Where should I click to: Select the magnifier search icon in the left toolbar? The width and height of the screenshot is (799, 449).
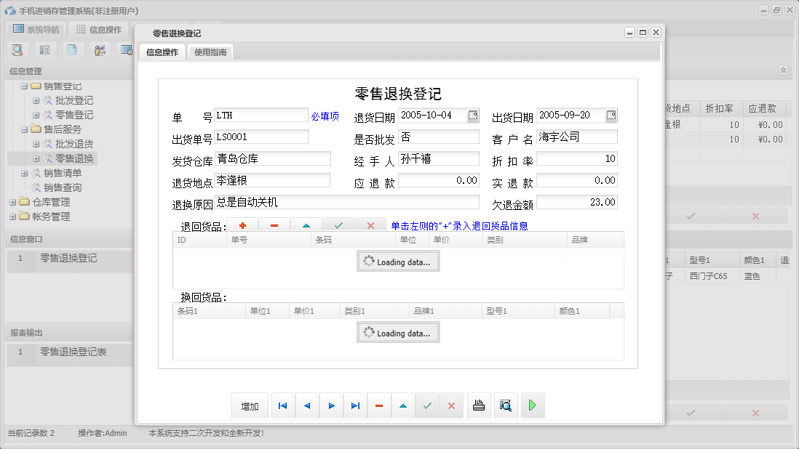point(17,50)
